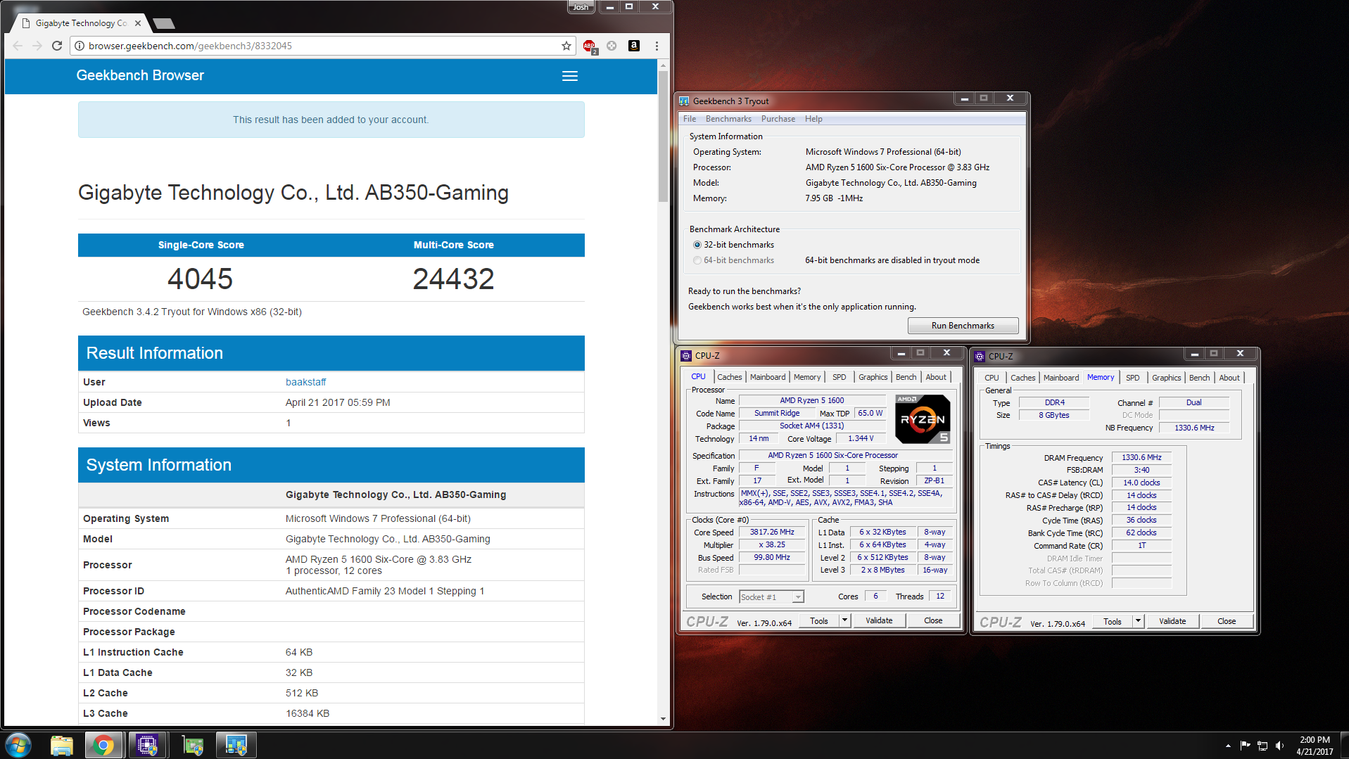The width and height of the screenshot is (1349, 759).
Task: Click the Geekbench Browser header link
Action: click(x=140, y=75)
